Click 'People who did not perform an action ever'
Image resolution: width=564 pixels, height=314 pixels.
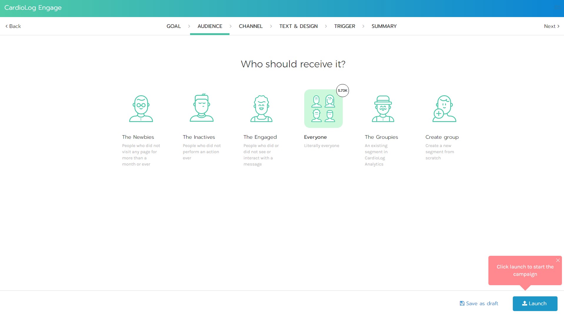[x=202, y=152]
